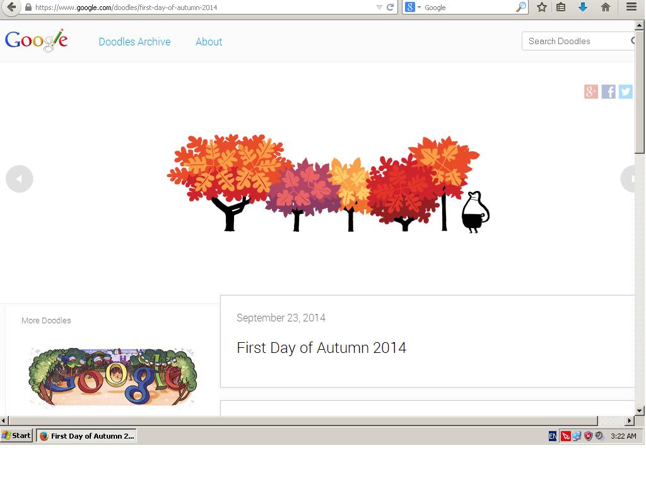Open the Windows Start menu
The height and width of the screenshot is (484, 646).
pyautogui.click(x=16, y=435)
